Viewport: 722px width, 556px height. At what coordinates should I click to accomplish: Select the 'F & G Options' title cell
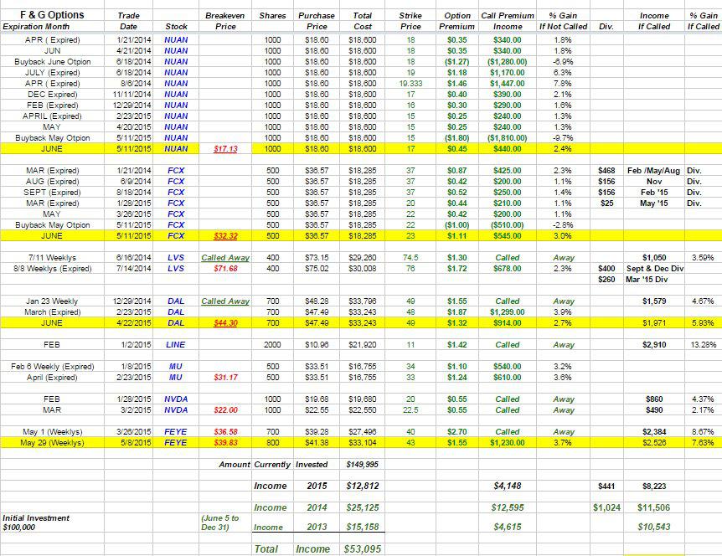52,15
